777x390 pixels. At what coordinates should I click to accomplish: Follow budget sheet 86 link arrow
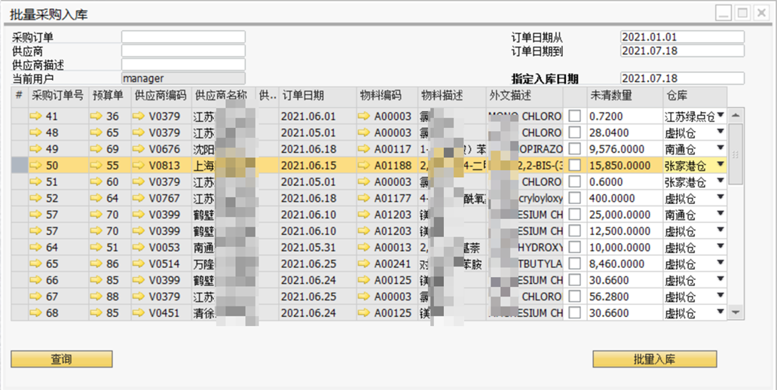(96, 264)
